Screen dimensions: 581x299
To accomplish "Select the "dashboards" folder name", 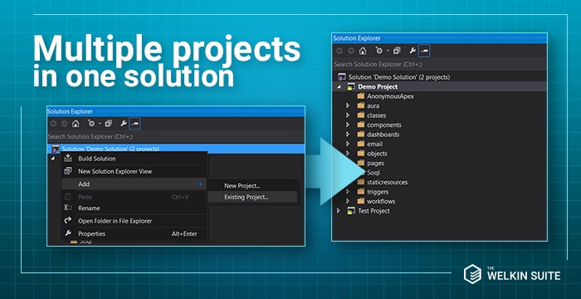I will coord(383,135).
